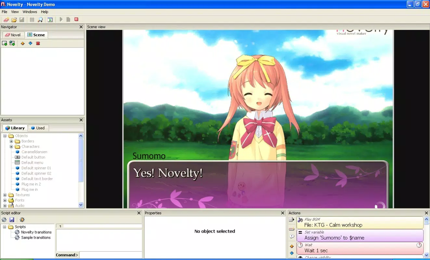
Task: Delete scene with the red X icon
Action: pyautogui.click(x=38, y=43)
